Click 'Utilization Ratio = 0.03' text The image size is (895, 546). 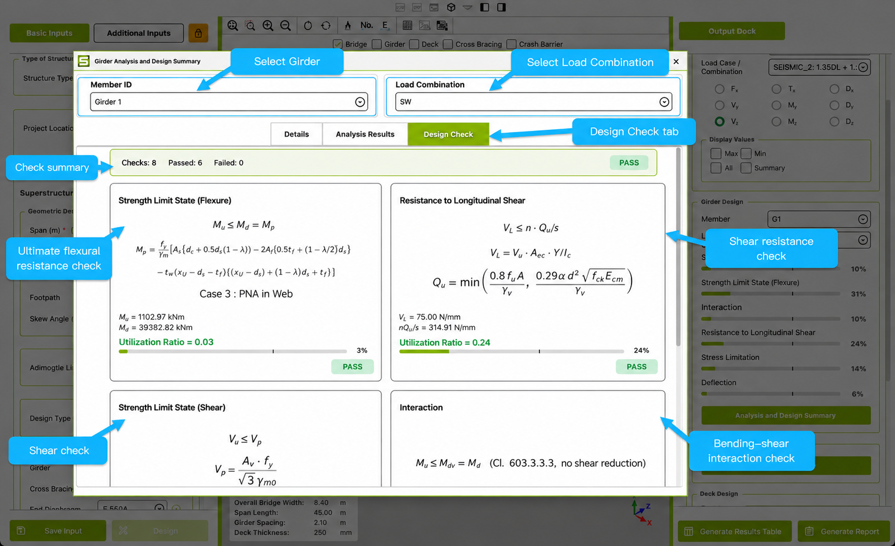pos(166,342)
